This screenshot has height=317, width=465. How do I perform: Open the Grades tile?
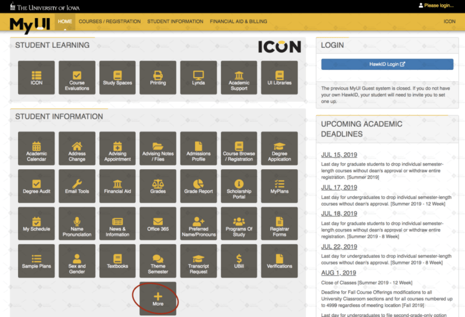158,186
